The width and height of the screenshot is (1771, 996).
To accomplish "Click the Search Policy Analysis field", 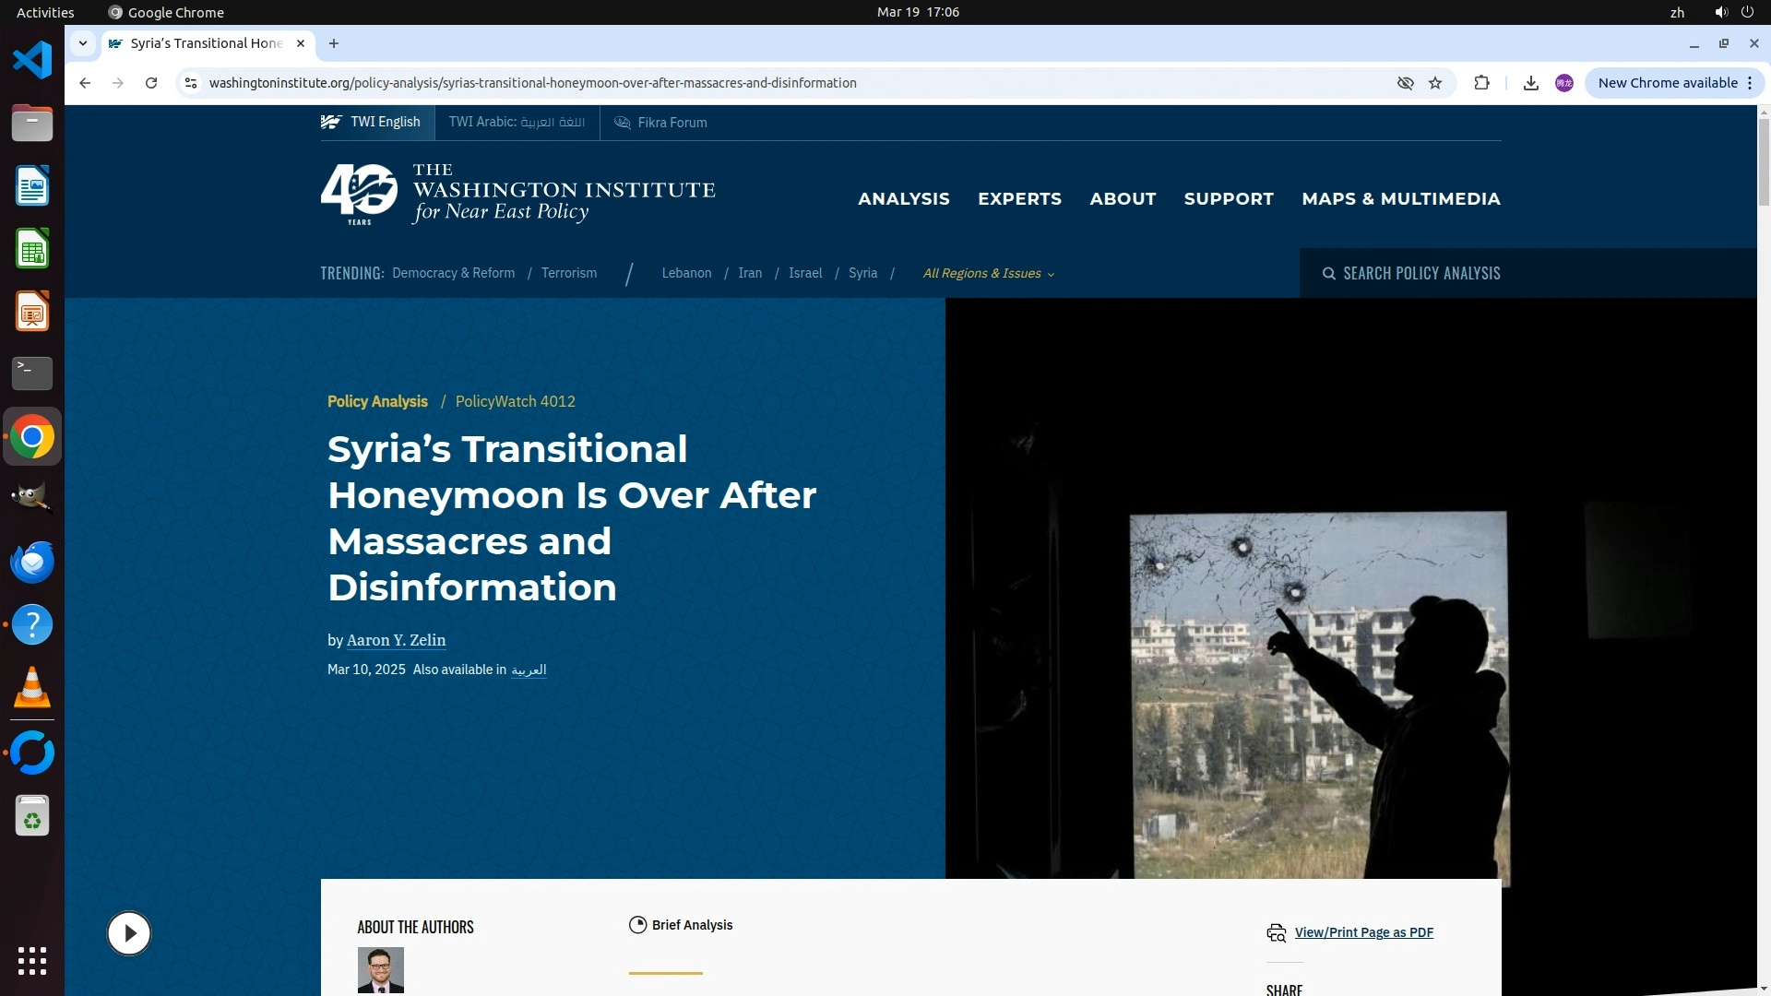I will [1420, 273].
